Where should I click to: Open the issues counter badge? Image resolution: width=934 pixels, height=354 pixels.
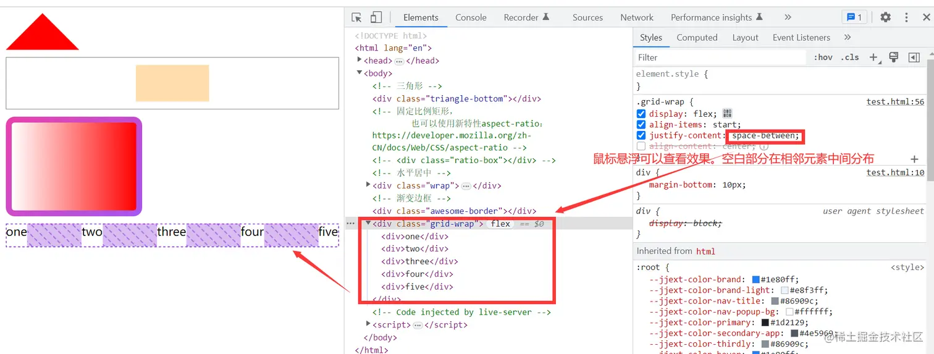855,17
